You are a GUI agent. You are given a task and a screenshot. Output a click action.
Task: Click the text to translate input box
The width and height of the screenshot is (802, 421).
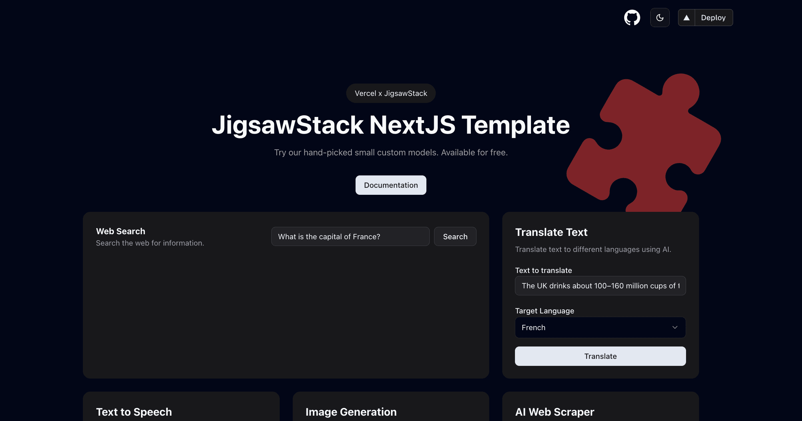tap(600, 286)
